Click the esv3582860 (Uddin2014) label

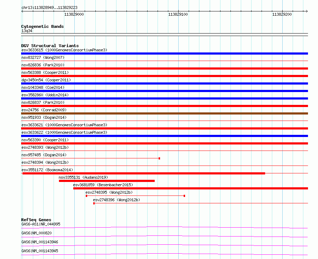tap(45, 95)
